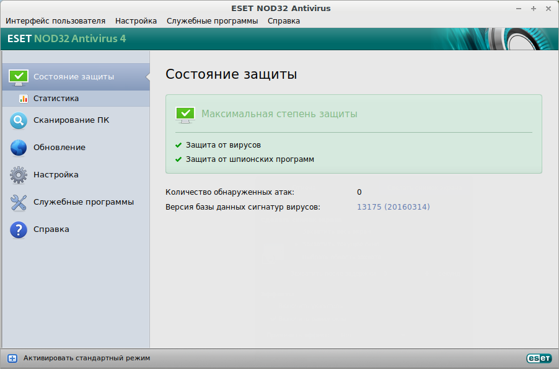This screenshot has width=559, height=369.
Task: Maximize the ESET NOD32 Antivirus window
Action: tap(533, 8)
